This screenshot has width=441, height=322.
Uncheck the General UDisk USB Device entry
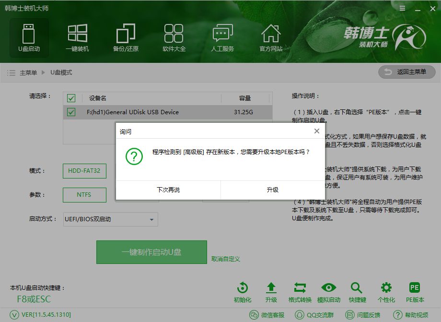click(71, 112)
